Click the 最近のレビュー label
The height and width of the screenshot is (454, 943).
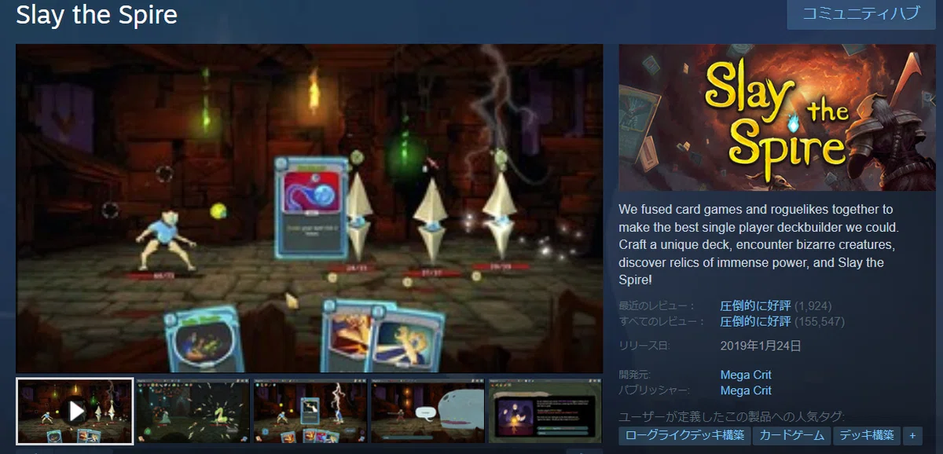657,306
